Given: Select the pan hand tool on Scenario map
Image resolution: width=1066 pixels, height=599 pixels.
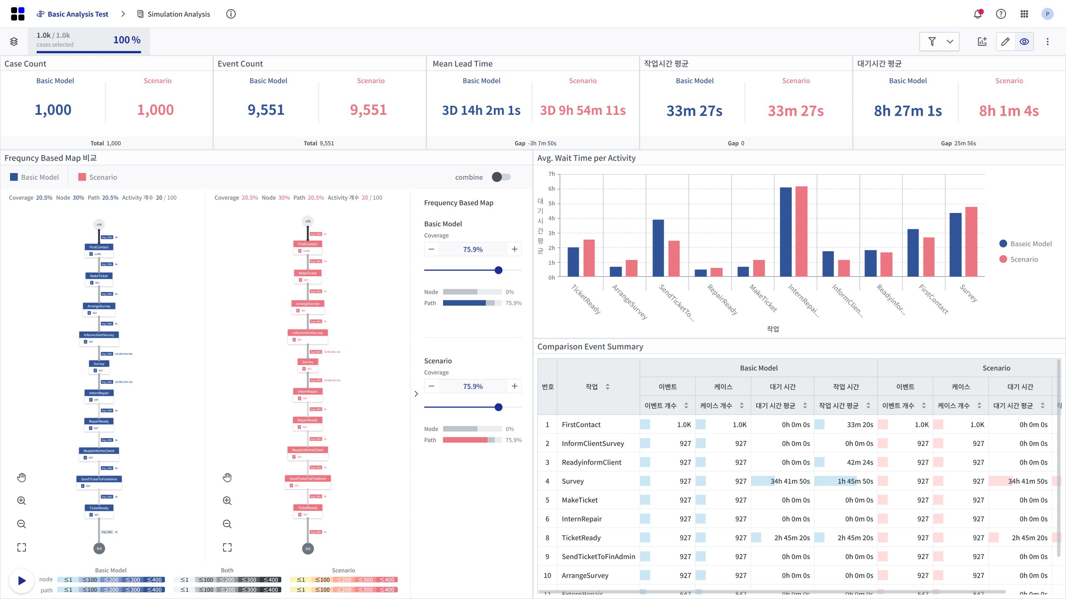Looking at the screenshot, I should tap(227, 477).
